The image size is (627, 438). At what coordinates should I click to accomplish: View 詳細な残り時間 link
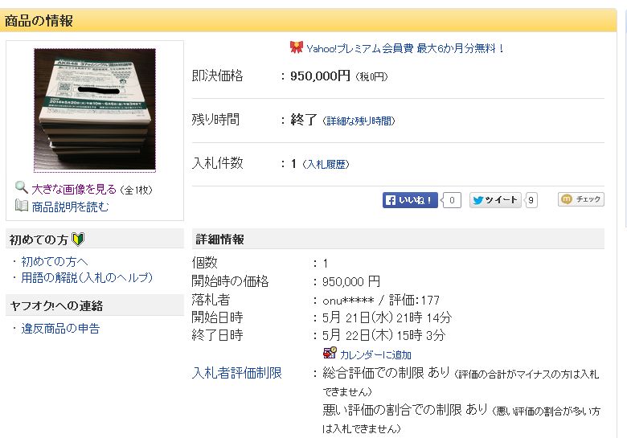(x=359, y=121)
